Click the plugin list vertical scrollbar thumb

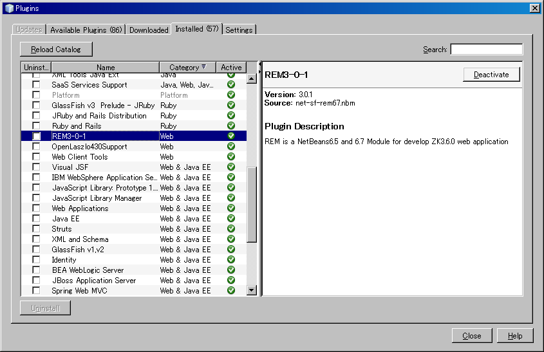[x=252, y=204]
